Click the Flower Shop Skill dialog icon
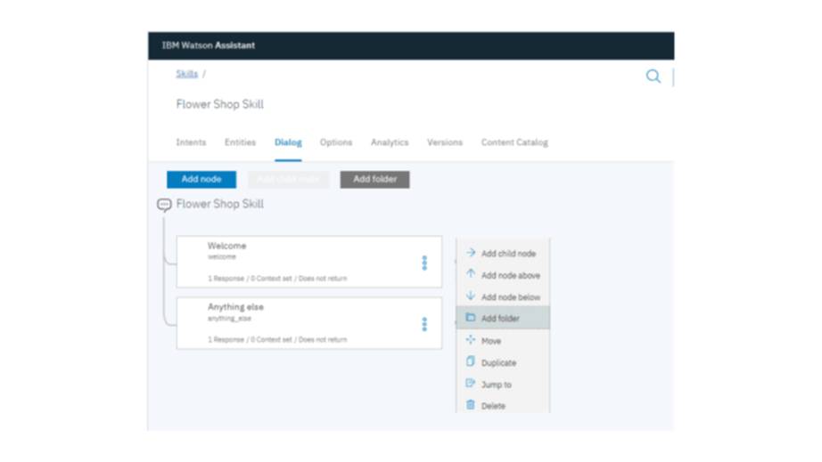 (164, 205)
